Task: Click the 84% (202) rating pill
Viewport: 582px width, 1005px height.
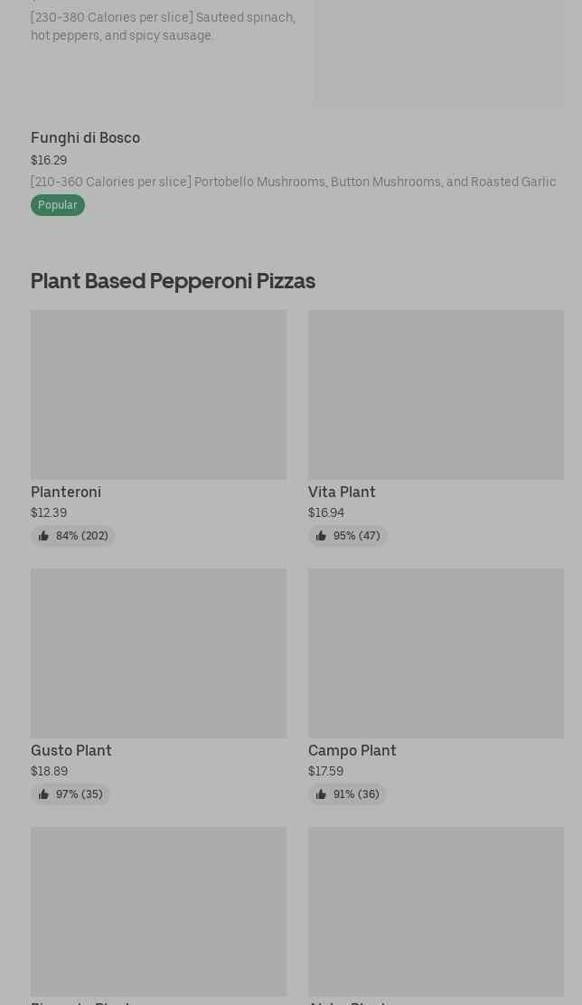Action: click(73, 536)
